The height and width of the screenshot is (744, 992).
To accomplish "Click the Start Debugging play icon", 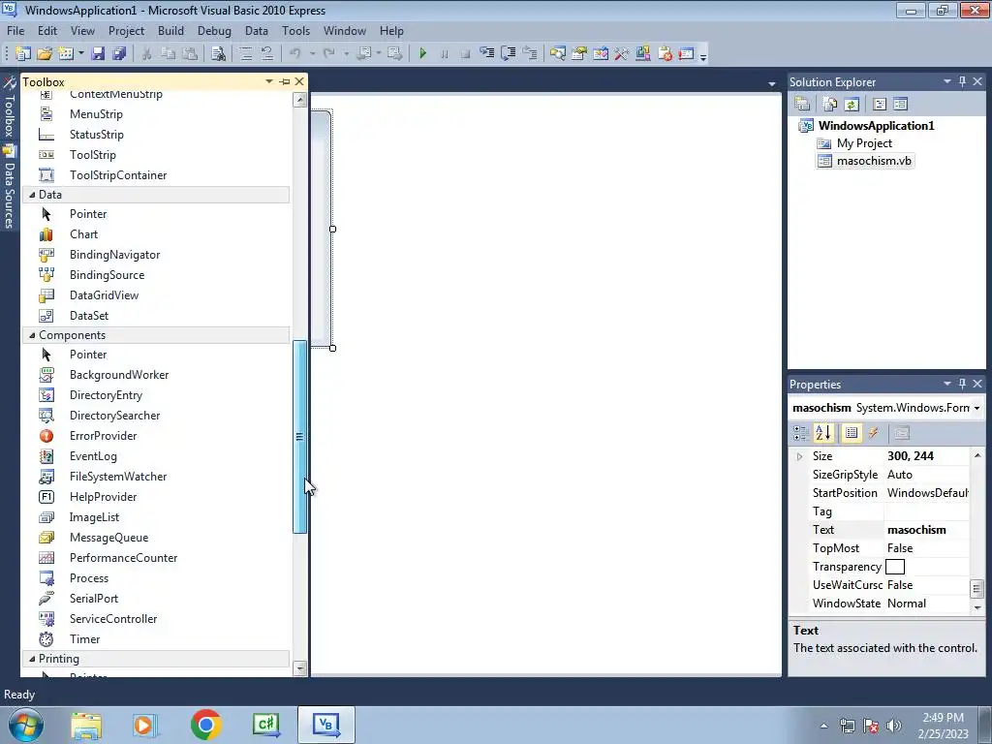I will [423, 54].
